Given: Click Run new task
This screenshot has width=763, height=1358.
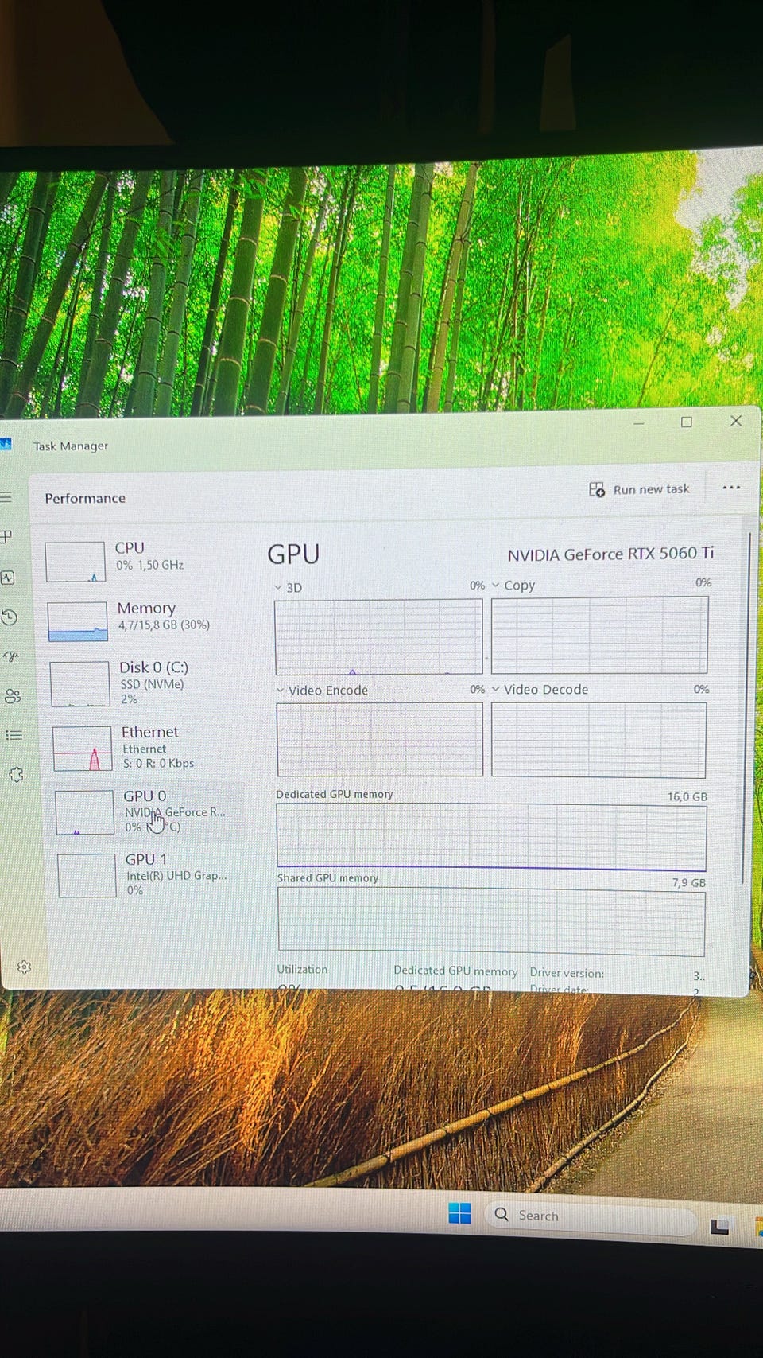Looking at the screenshot, I should click(x=639, y=489).
